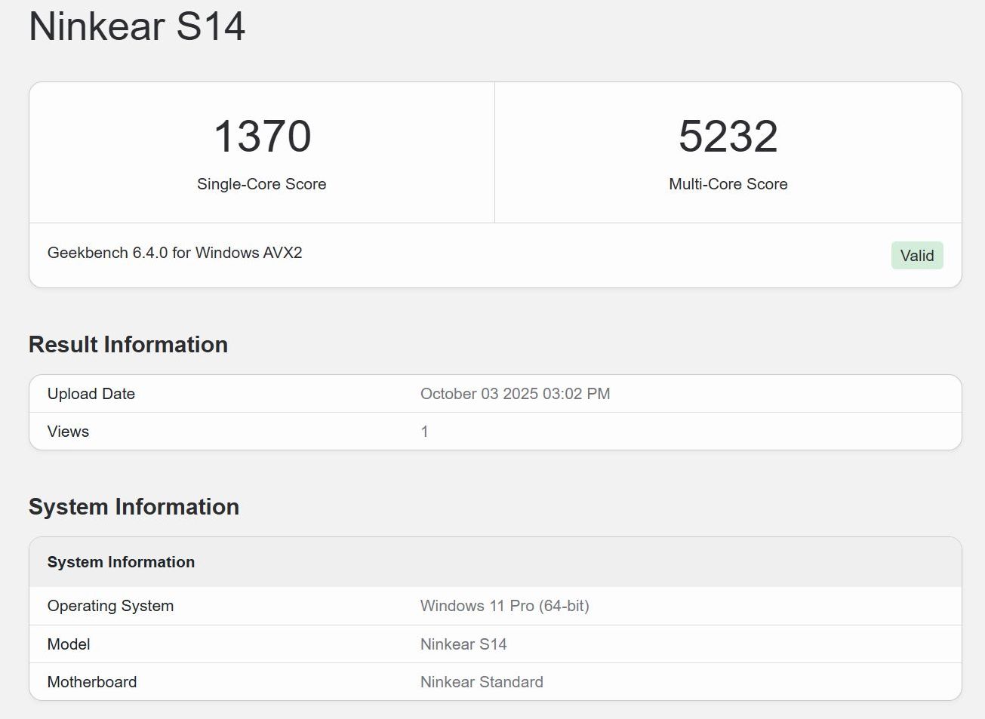Image resolution: width=985 pixels, height=719 pixels.
Task: Click the Ninkear S14 model value in table
Action: [x=463, y=644]
